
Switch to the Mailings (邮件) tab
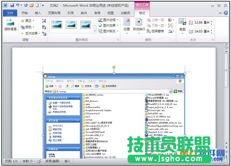click(84, 13)
